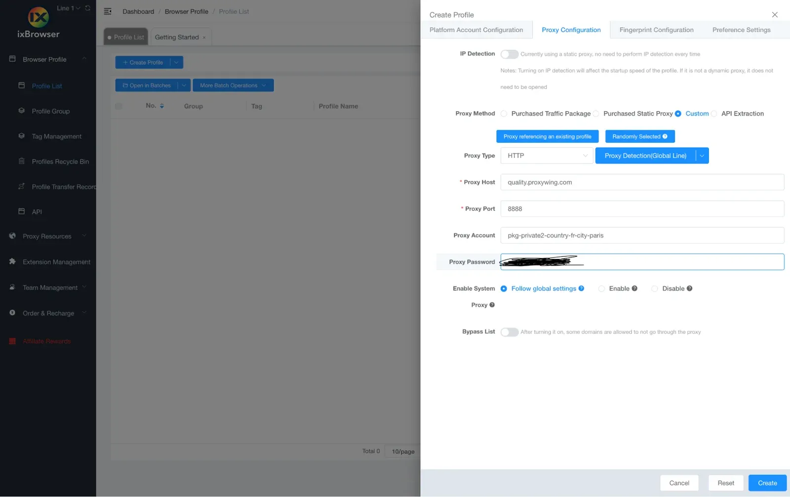
Task: Click help icon beside Randomly Selected
Action: point(665,136)
